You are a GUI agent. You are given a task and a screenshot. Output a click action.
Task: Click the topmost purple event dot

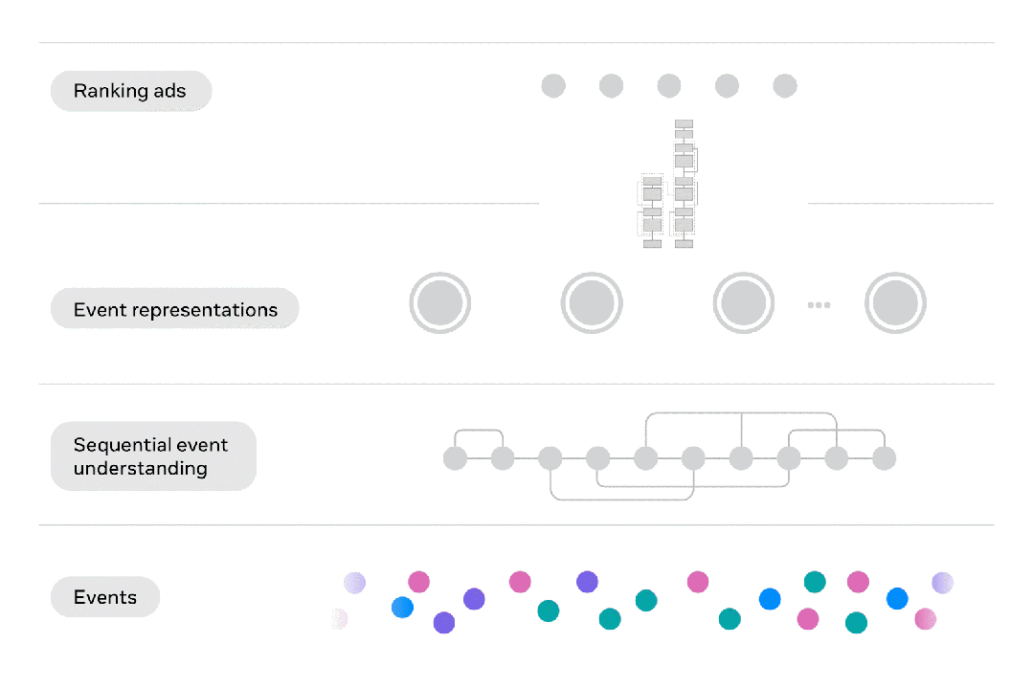tap(587, 582)
